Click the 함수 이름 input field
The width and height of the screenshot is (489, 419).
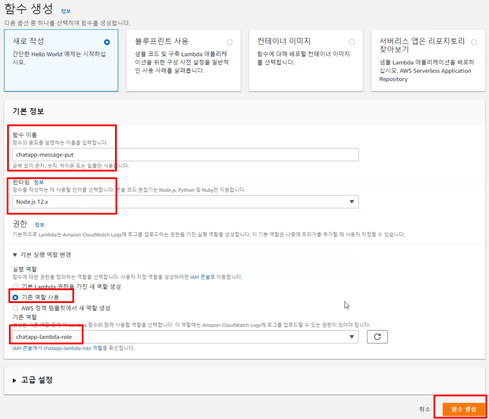tap(186, 155)
